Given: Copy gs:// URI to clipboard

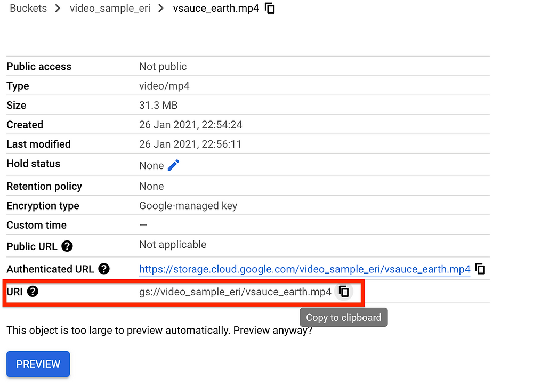Looking at the screenshot, I should tap(344, 292).
